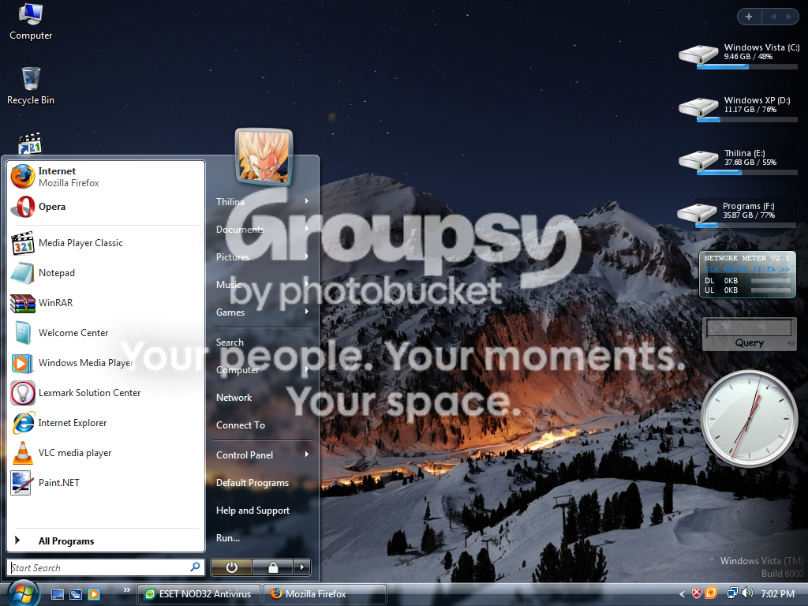Click the analog clock gadget

[749, 418]
